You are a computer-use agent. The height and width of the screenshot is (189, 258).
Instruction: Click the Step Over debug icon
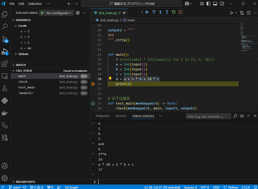tap(154, 12)
